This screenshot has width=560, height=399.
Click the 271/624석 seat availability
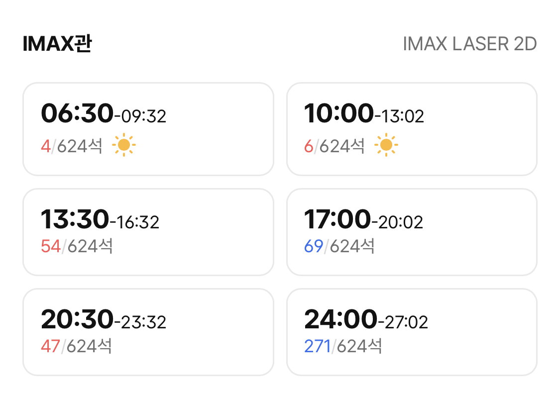click(343, 346)
